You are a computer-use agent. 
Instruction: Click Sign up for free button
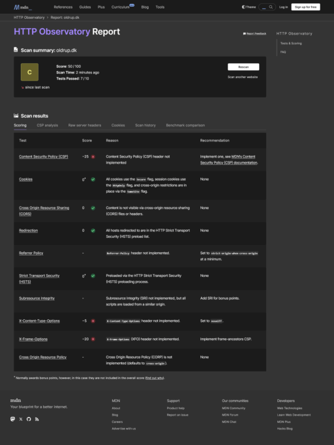[x=305, y=7]
